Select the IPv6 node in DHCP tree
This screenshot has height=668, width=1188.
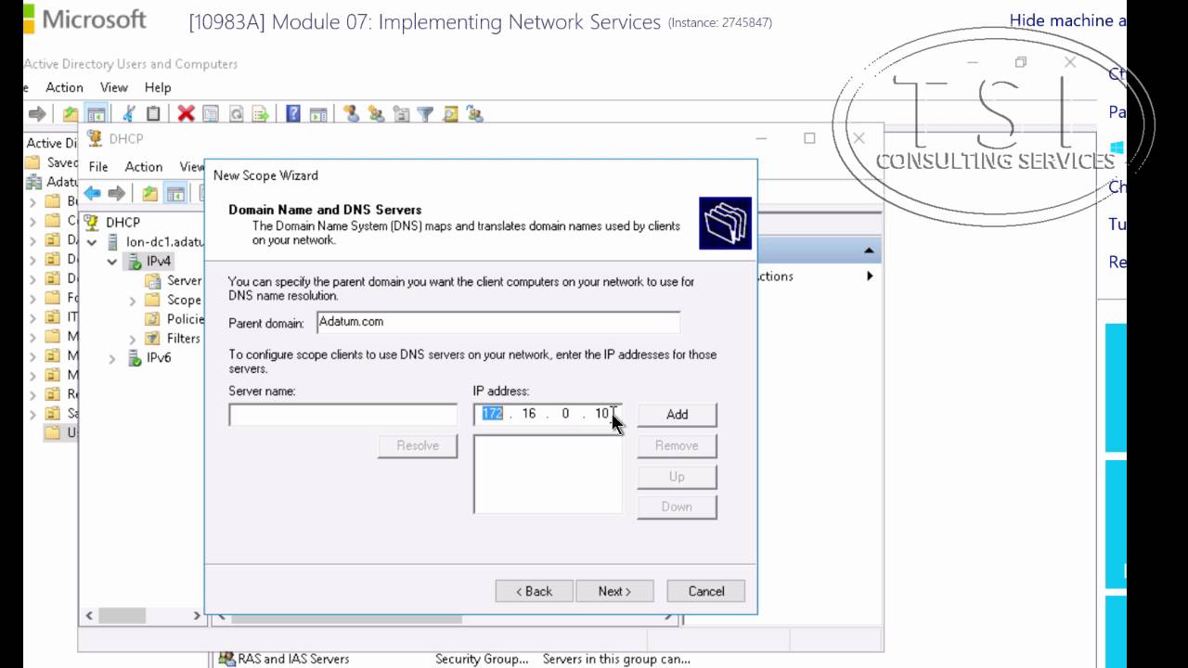(x=159, y=358)
